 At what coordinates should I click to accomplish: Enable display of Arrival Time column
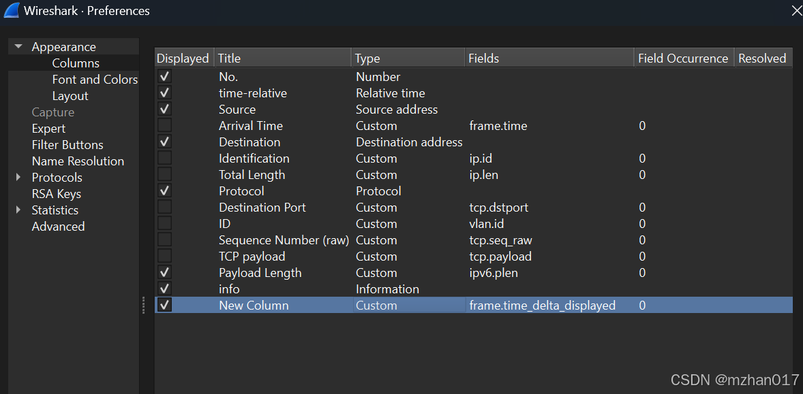pos(165,126)
